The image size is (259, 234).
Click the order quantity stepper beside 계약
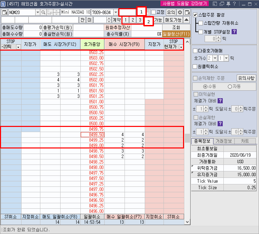109,20
